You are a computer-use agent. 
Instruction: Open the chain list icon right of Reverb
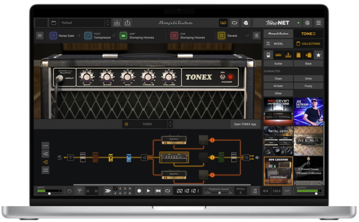[256, 36]
